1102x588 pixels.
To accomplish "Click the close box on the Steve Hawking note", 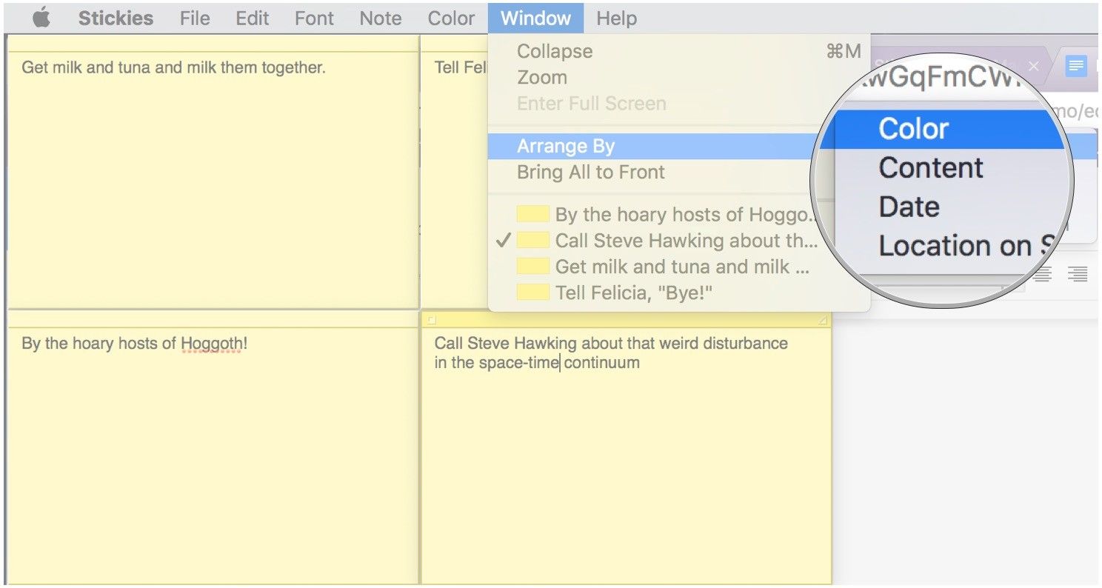I will coord(432,320).
